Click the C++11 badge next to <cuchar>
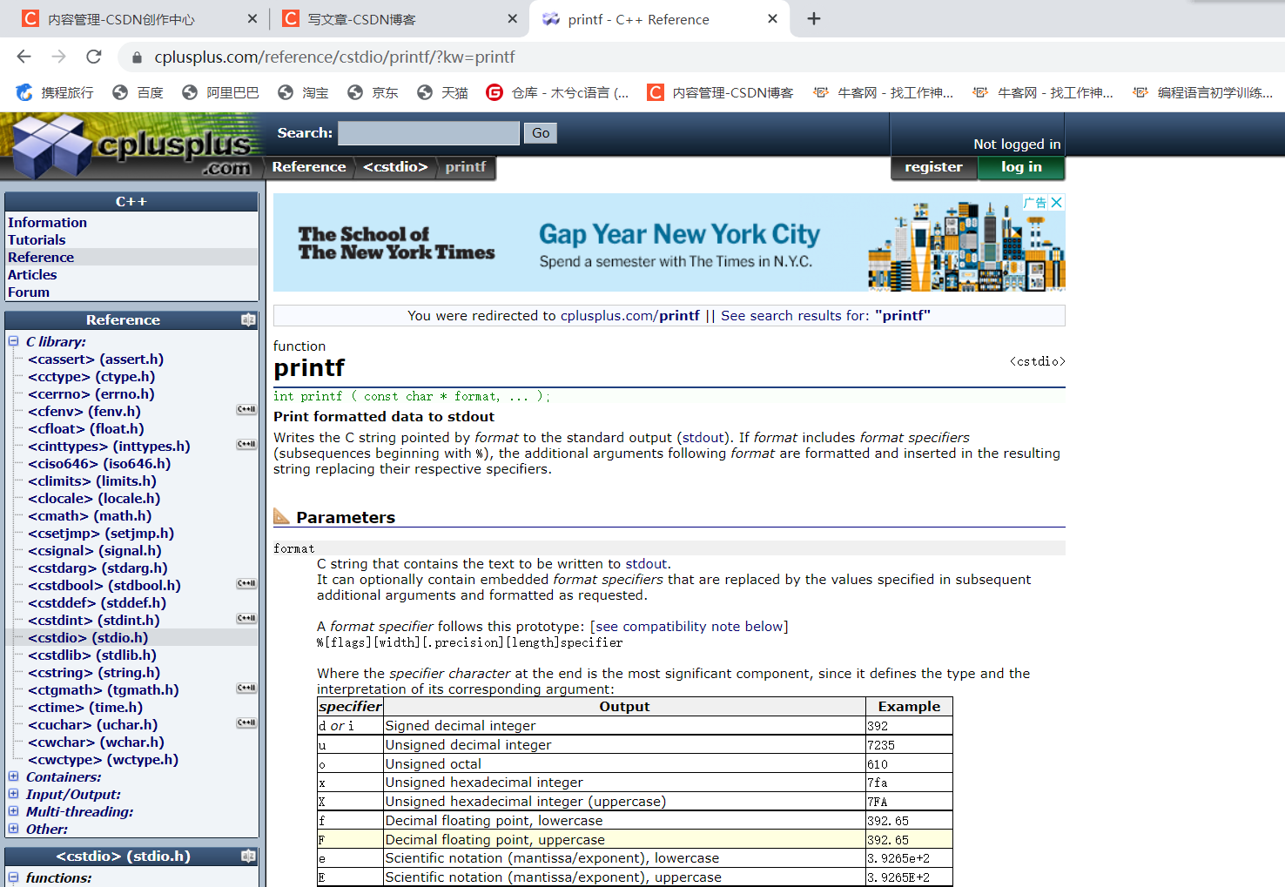This screenshot has width=1285, height=887. 246,722
